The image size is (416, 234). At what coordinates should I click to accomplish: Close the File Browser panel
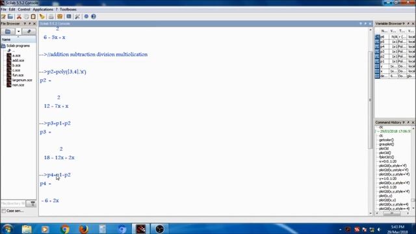tap(34, 23)
